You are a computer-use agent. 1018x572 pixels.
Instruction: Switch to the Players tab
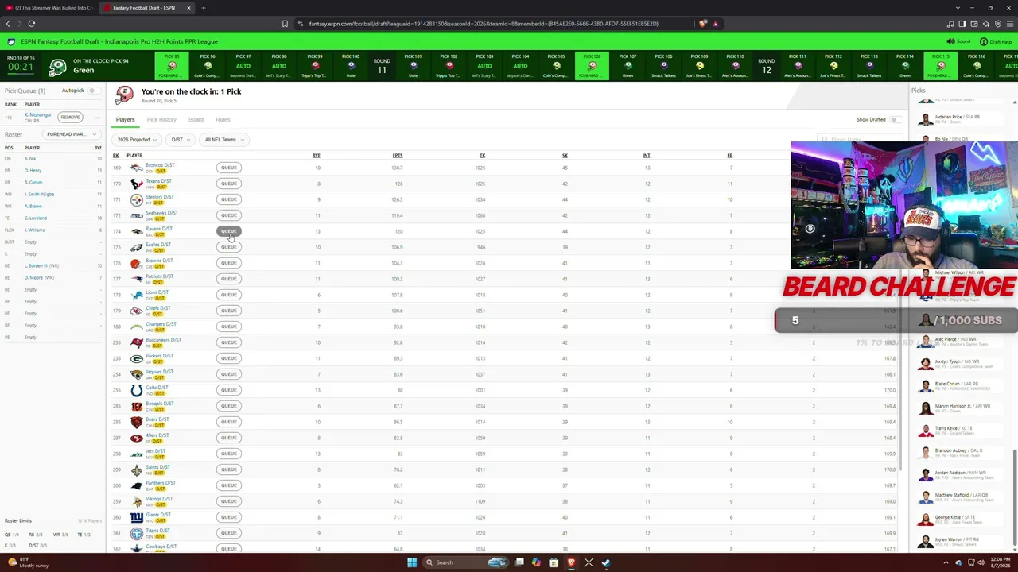click(125, 120)
